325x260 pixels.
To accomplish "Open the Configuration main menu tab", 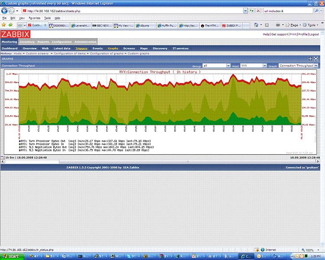I will (62, 42).
